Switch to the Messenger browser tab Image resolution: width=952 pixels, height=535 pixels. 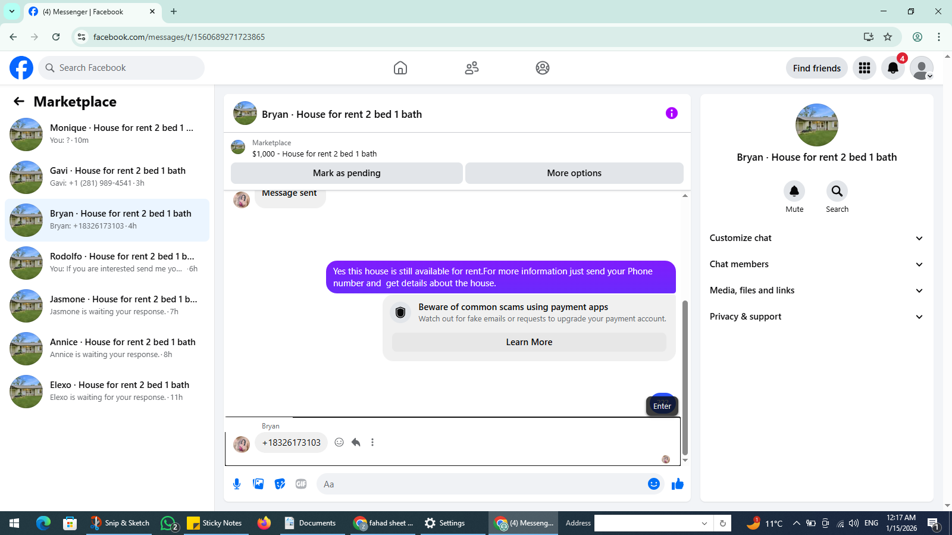92,12
